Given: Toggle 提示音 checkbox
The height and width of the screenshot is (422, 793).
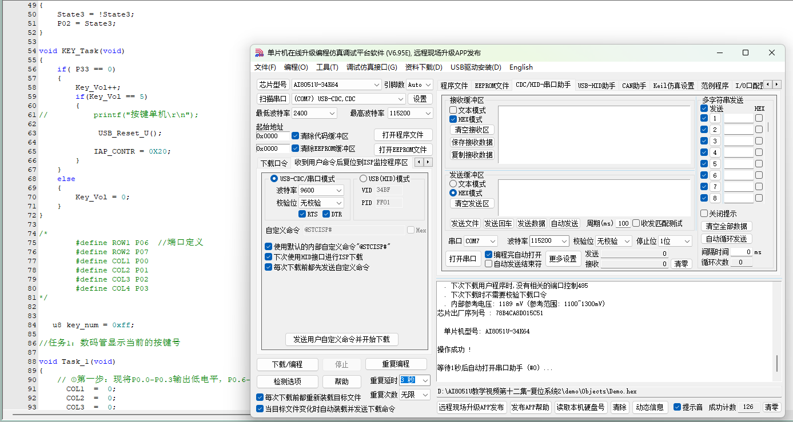Looking at the screenshot, I should 678,407.
